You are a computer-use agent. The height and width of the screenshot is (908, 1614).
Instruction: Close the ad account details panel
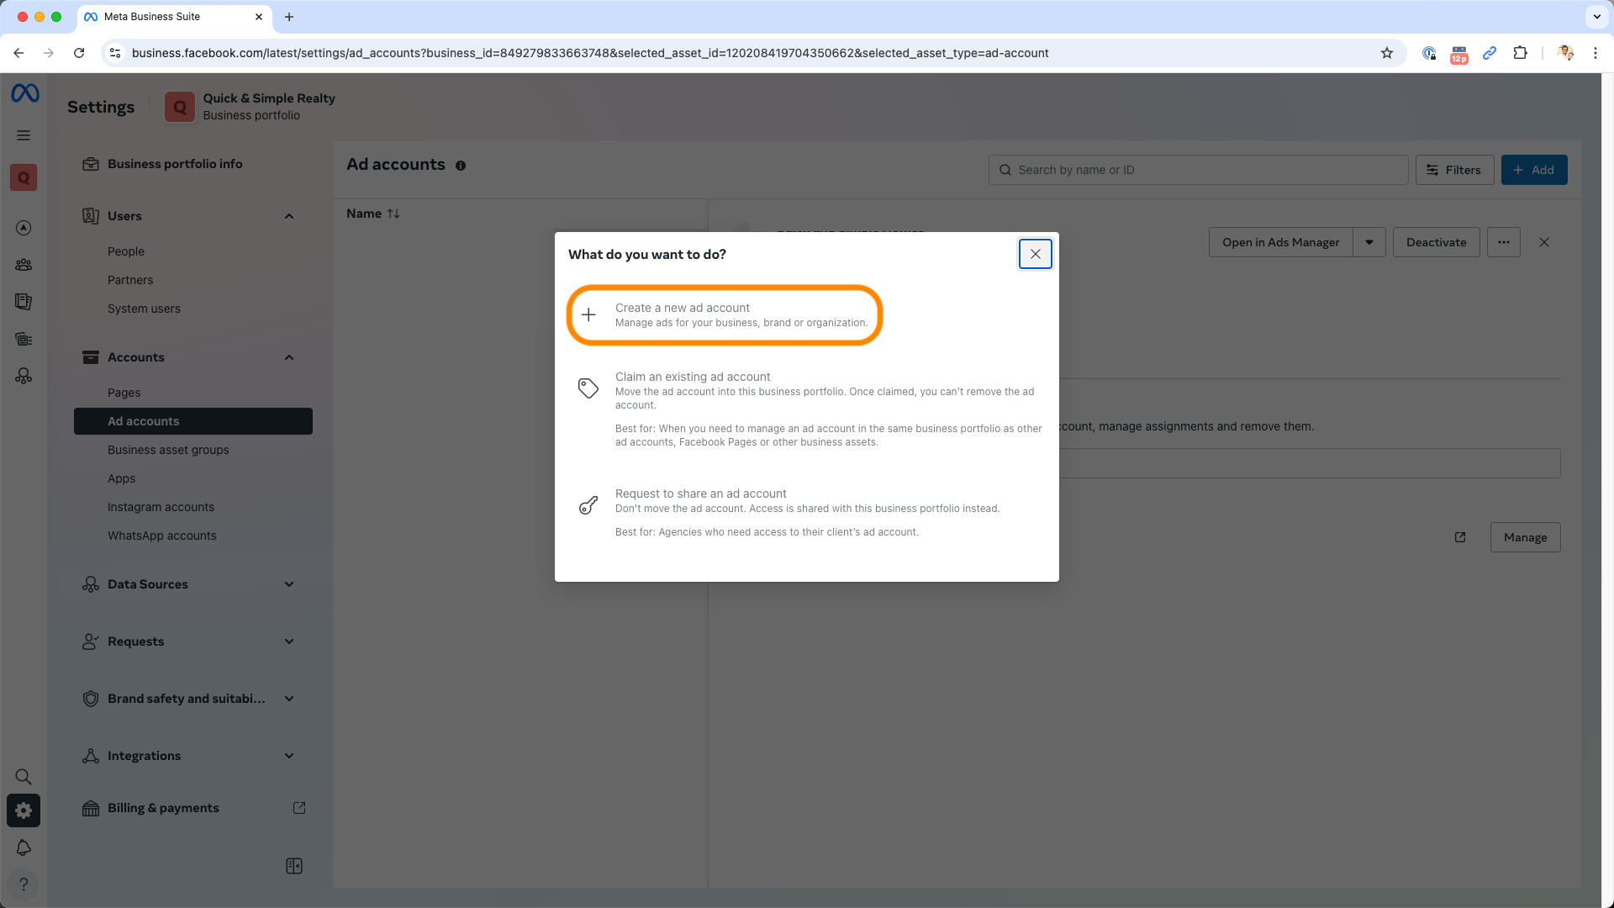(x=1544, y=242)
